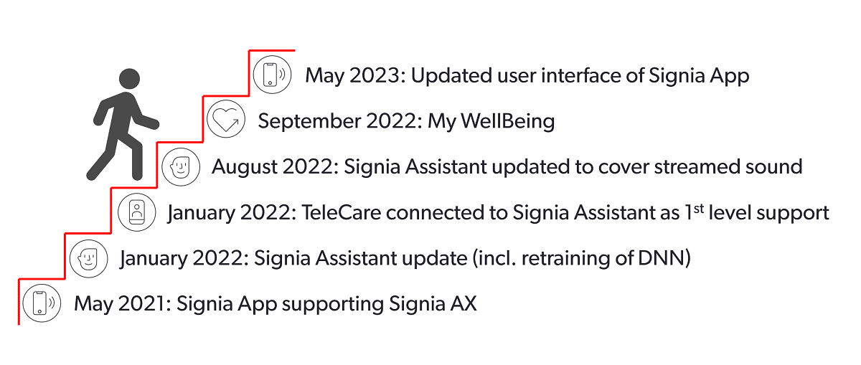
Task: Click the red staircase's topmost step line
Action: (x=273, y=51)
